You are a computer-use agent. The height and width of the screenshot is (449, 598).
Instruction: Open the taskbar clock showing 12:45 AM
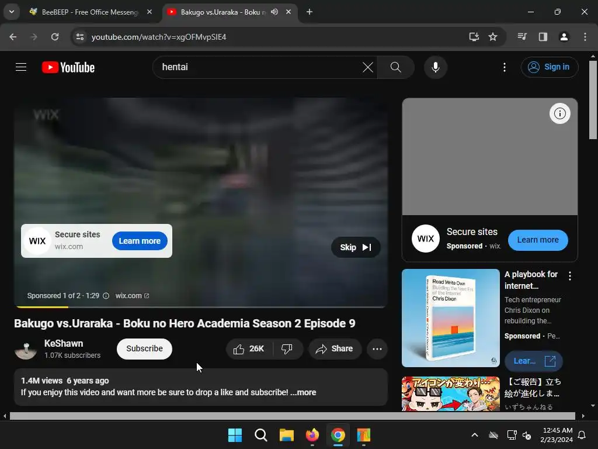click(x=557, y=435)
